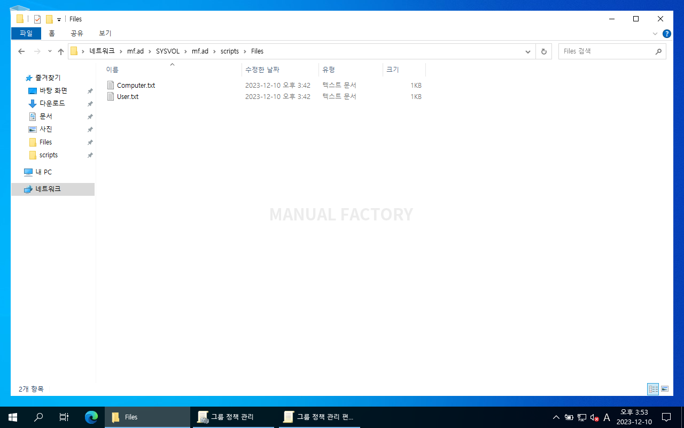This screenshot has width=684, height=428.
Task: Switch to large icons view layout
Action: coord(665,389)
